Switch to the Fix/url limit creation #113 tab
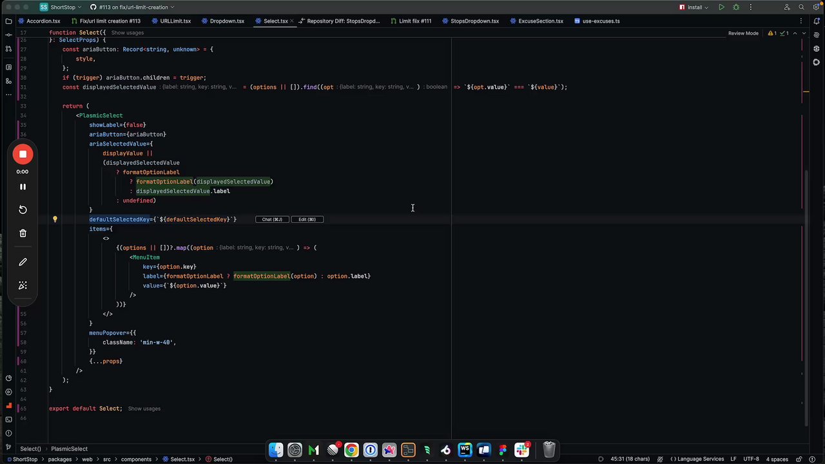825x464 pixels. click(x=106, y=21)
